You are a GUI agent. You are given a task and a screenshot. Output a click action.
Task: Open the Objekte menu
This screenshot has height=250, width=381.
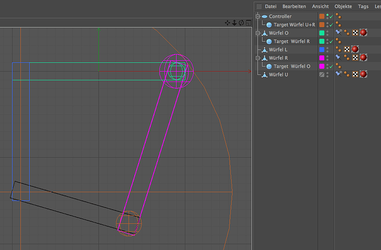click(x=343, y=7)
